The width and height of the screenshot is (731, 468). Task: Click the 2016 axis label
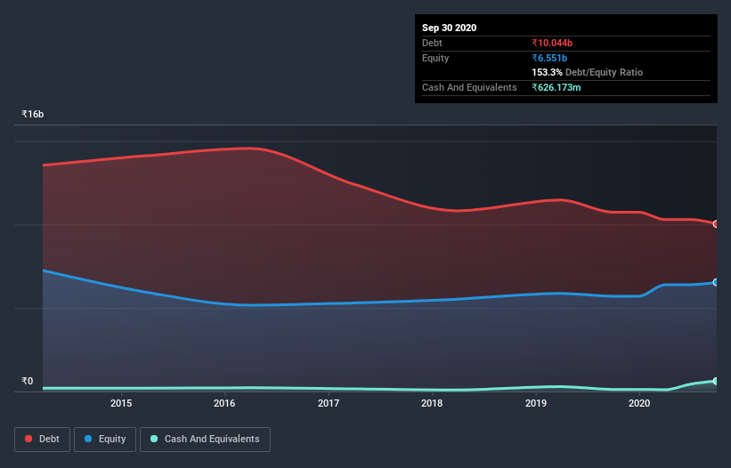pyautogui.click(x=224, y=403)
